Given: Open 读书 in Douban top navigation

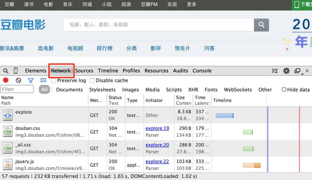Looking at the screenshot, I should (x=28, y=4).
